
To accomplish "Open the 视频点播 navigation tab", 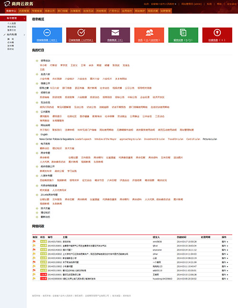I will 153,11.
